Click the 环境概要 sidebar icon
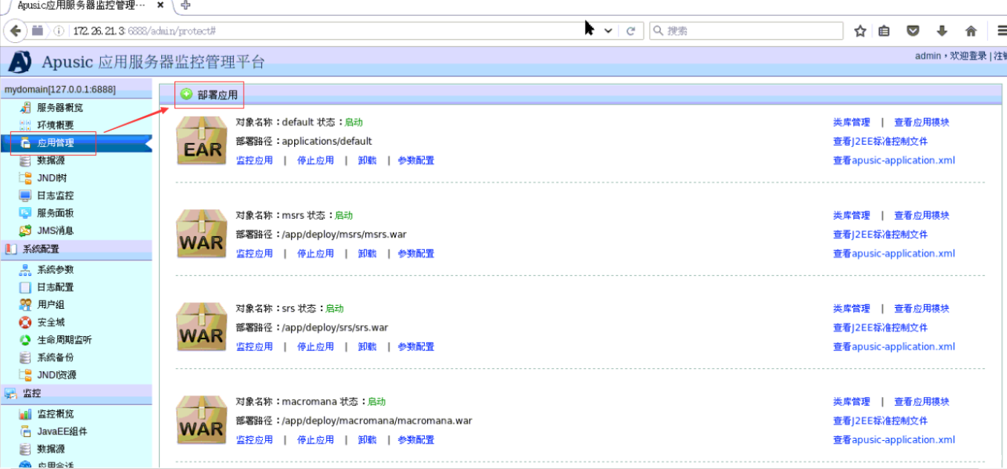1007x469 pixels. pyautogui.click(x=25, y=125)
